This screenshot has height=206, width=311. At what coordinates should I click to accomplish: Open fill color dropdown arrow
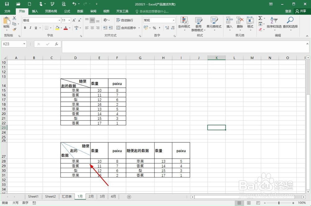[x=61, y=28]
